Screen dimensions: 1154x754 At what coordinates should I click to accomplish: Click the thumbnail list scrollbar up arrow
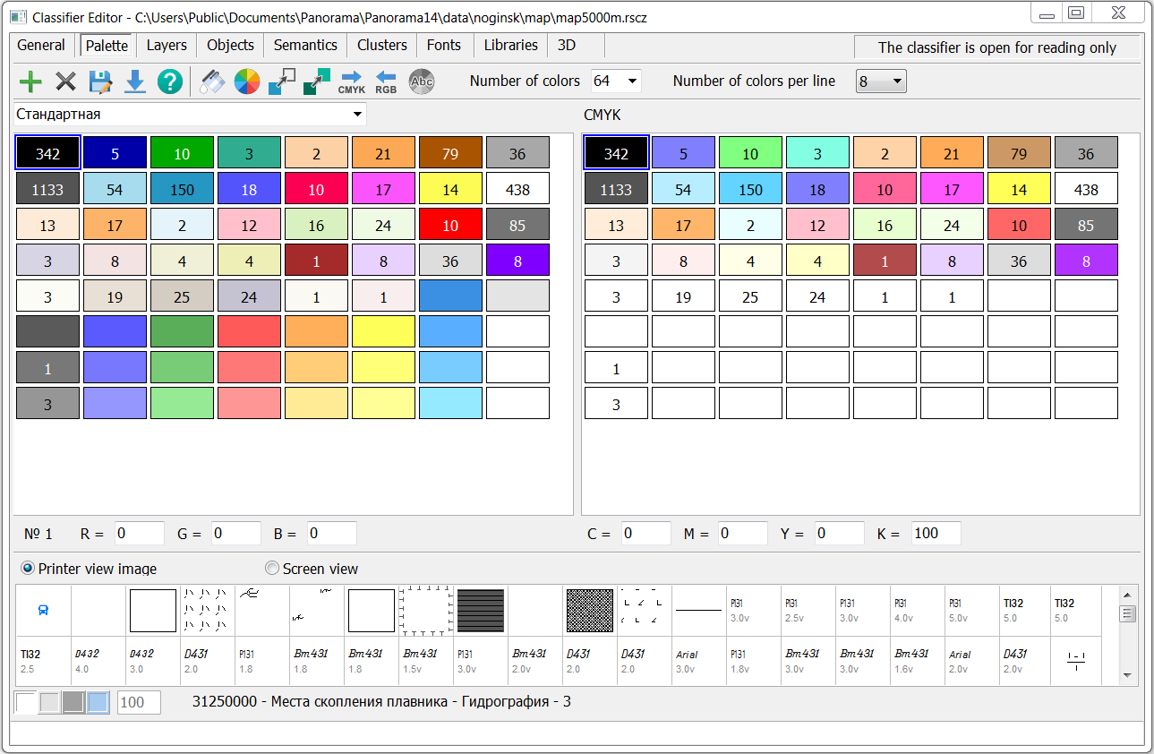[1127, 595]
